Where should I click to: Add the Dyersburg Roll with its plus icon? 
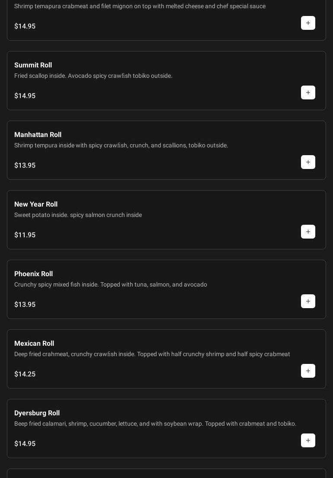[308, 440]
